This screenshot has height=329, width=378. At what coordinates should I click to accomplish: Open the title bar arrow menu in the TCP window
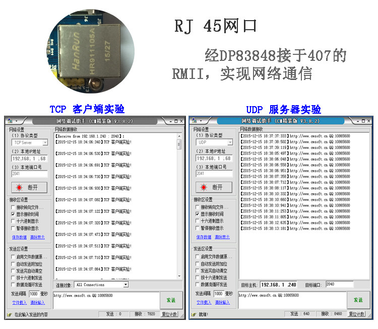pyautogui.click(x=17, y=121)
